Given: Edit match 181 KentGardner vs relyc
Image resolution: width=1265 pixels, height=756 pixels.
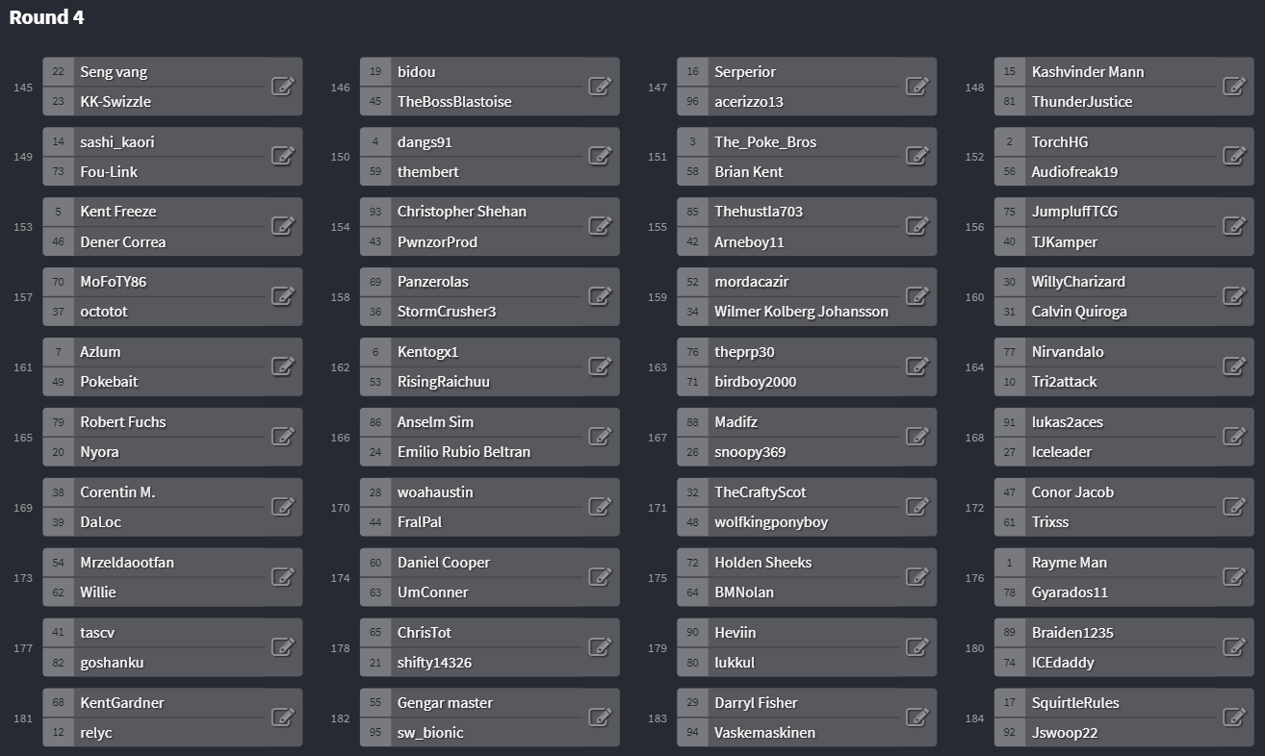Looking at the screenshot, I should pos(282,718).
